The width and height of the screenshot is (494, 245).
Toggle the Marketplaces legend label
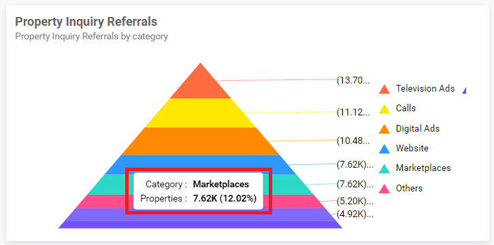point(423,168)
